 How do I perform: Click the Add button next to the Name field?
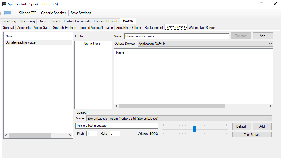pyautogui.click(x=262, y=36)
